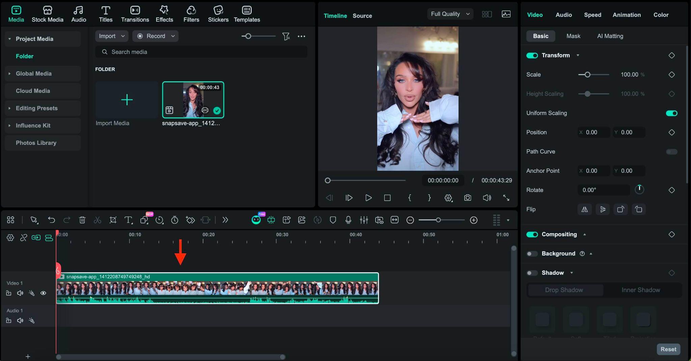Click the Text tool icon in timeline toolbar
691x361 pixels.
[128, 220]
